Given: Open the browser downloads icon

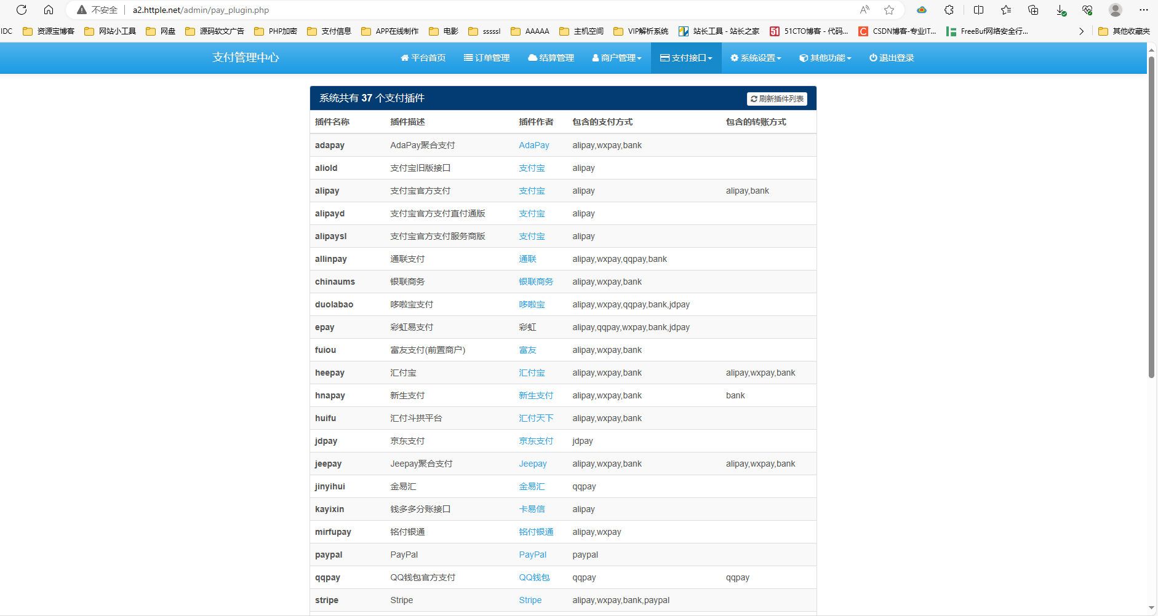Looking at the screenshot, I should [1061, 10].
